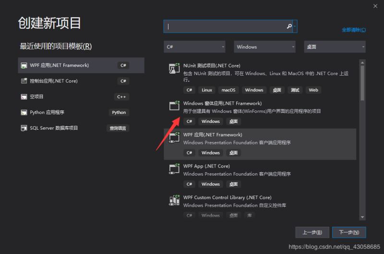Viewport: 384px width, 254px height.
Task: Choose recent 空项目 entry text
Action: pyautogui.click(x=36, y=97)
